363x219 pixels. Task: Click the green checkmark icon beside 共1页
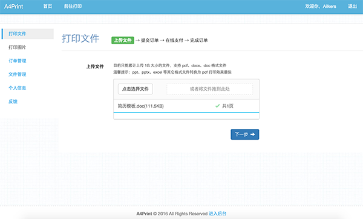pos(217,106)
